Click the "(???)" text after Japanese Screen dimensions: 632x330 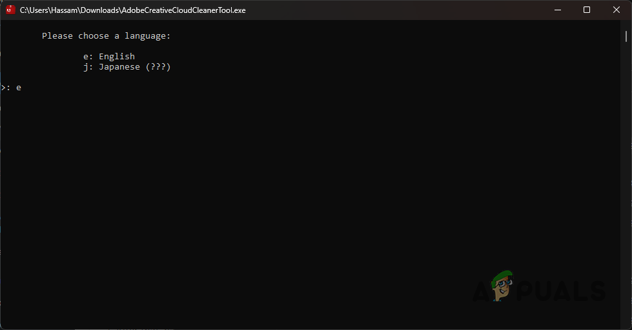[158, 67]
